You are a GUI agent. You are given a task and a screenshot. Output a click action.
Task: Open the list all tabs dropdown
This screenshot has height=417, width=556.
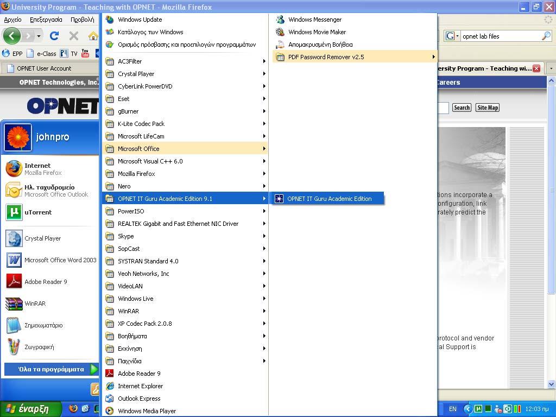(x=551, y=68)
